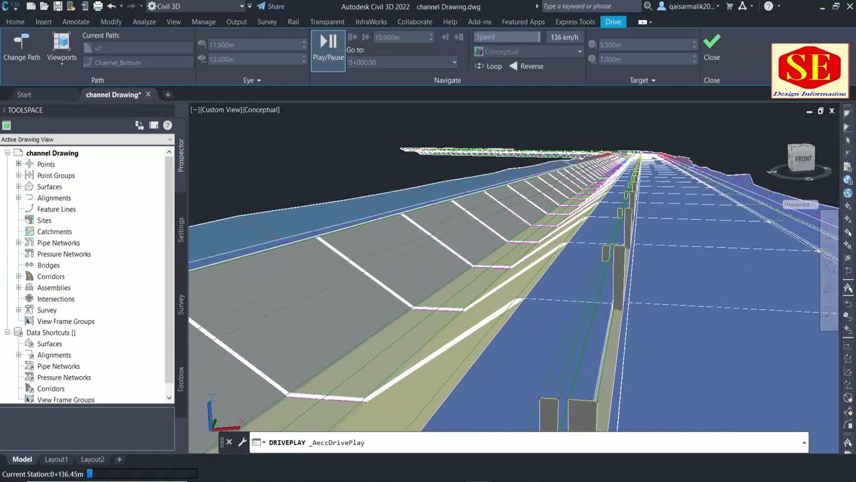The image size is (856, 482).
Task: Collapse the channel Drawing tree node
Action: pos(7,153)
